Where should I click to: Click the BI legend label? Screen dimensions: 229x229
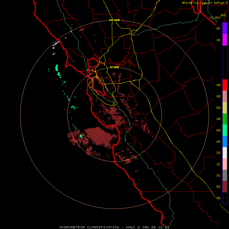coord(218,187)
